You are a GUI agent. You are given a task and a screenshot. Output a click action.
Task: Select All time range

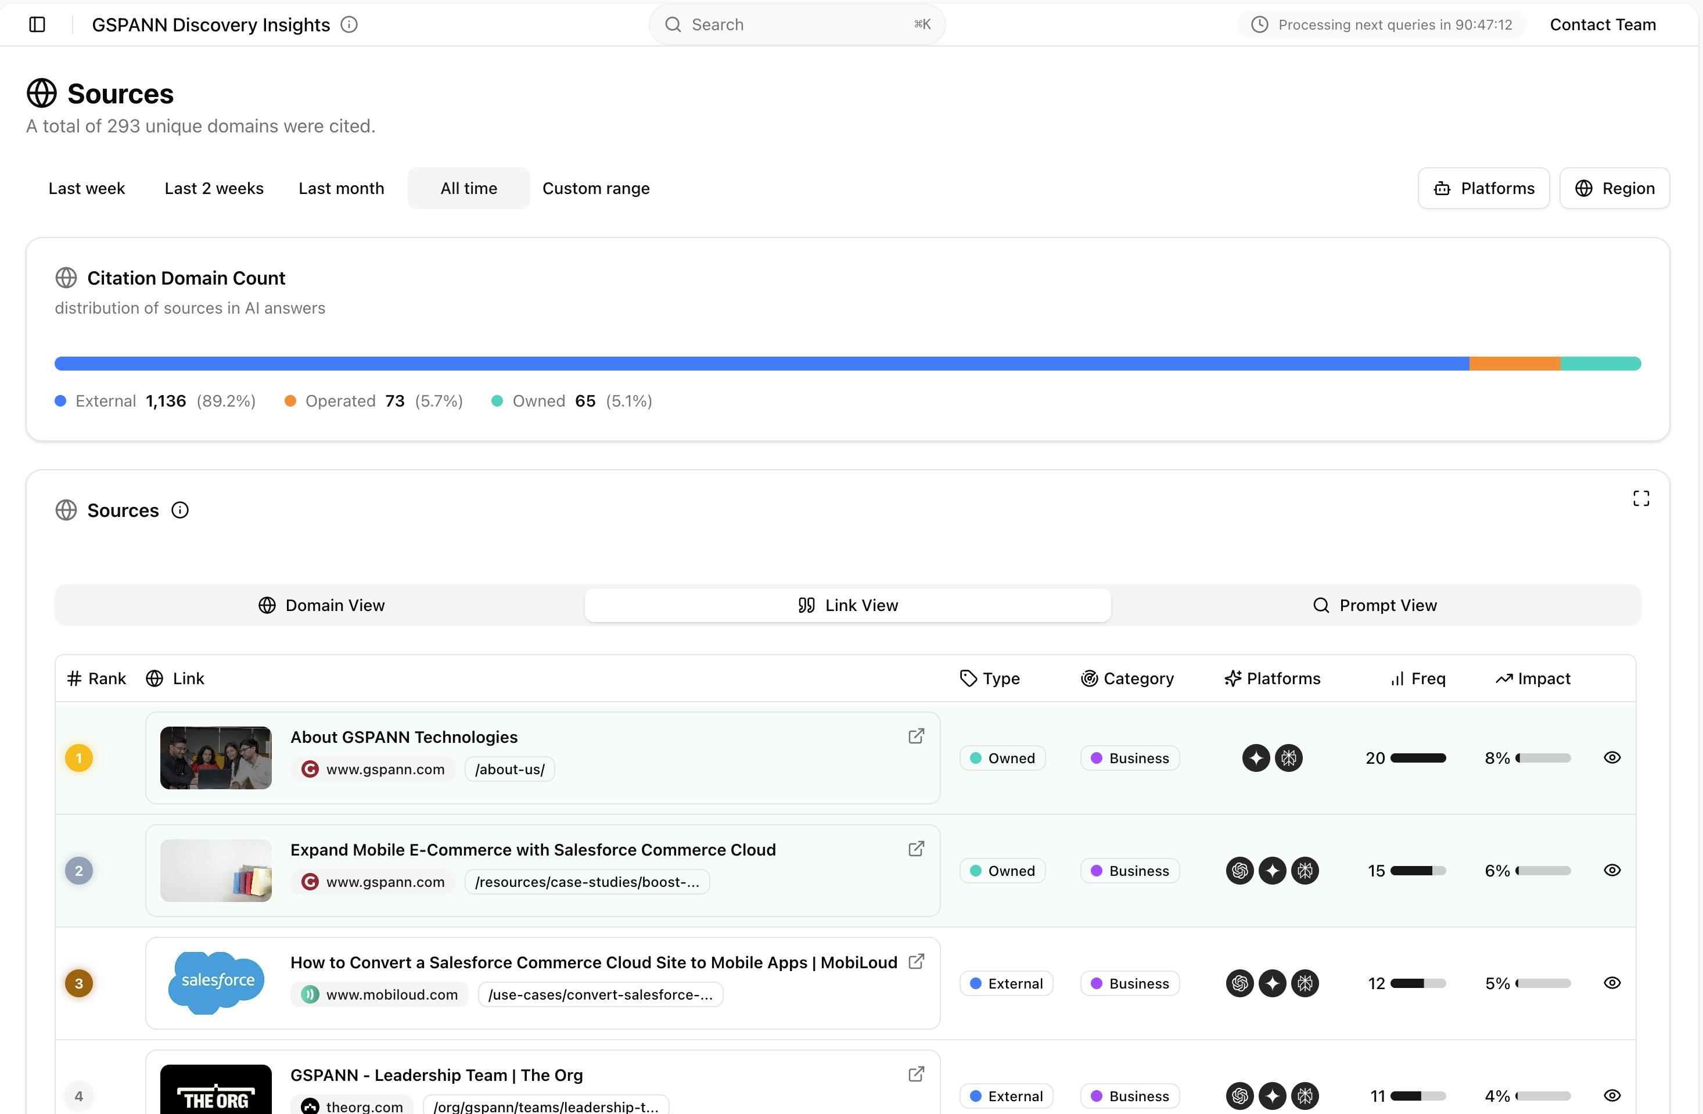(469, 188)
